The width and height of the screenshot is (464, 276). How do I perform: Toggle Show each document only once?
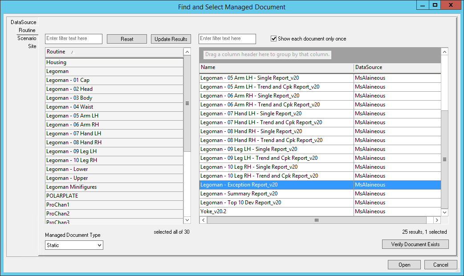click(x=274, y=39)
